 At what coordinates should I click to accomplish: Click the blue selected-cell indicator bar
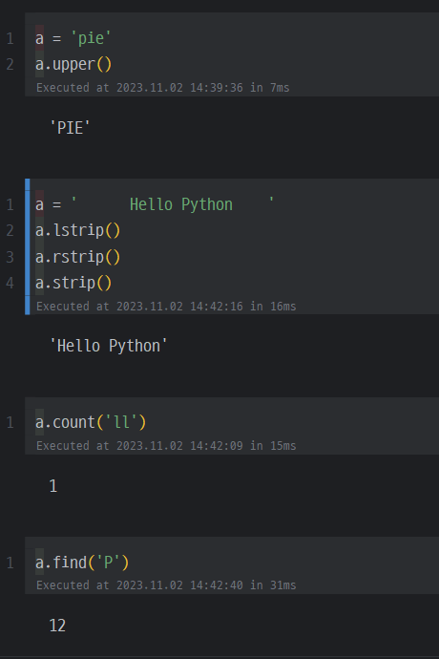(x=28, y=246)
